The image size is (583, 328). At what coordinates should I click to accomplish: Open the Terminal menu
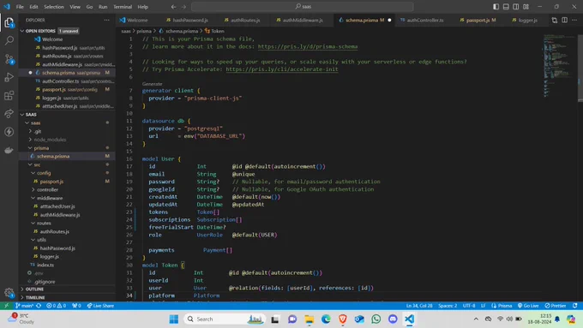point(123,7)
